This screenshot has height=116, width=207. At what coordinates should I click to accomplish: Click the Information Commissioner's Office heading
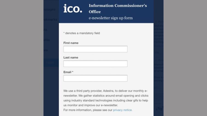click(117, 8)
